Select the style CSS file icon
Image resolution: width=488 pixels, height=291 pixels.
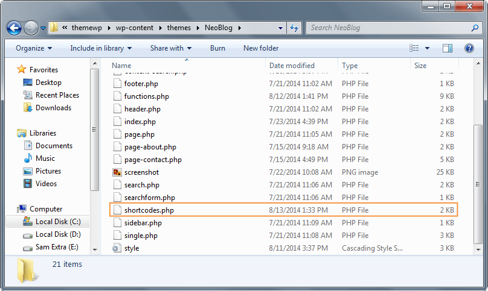(x=117, y=248)
